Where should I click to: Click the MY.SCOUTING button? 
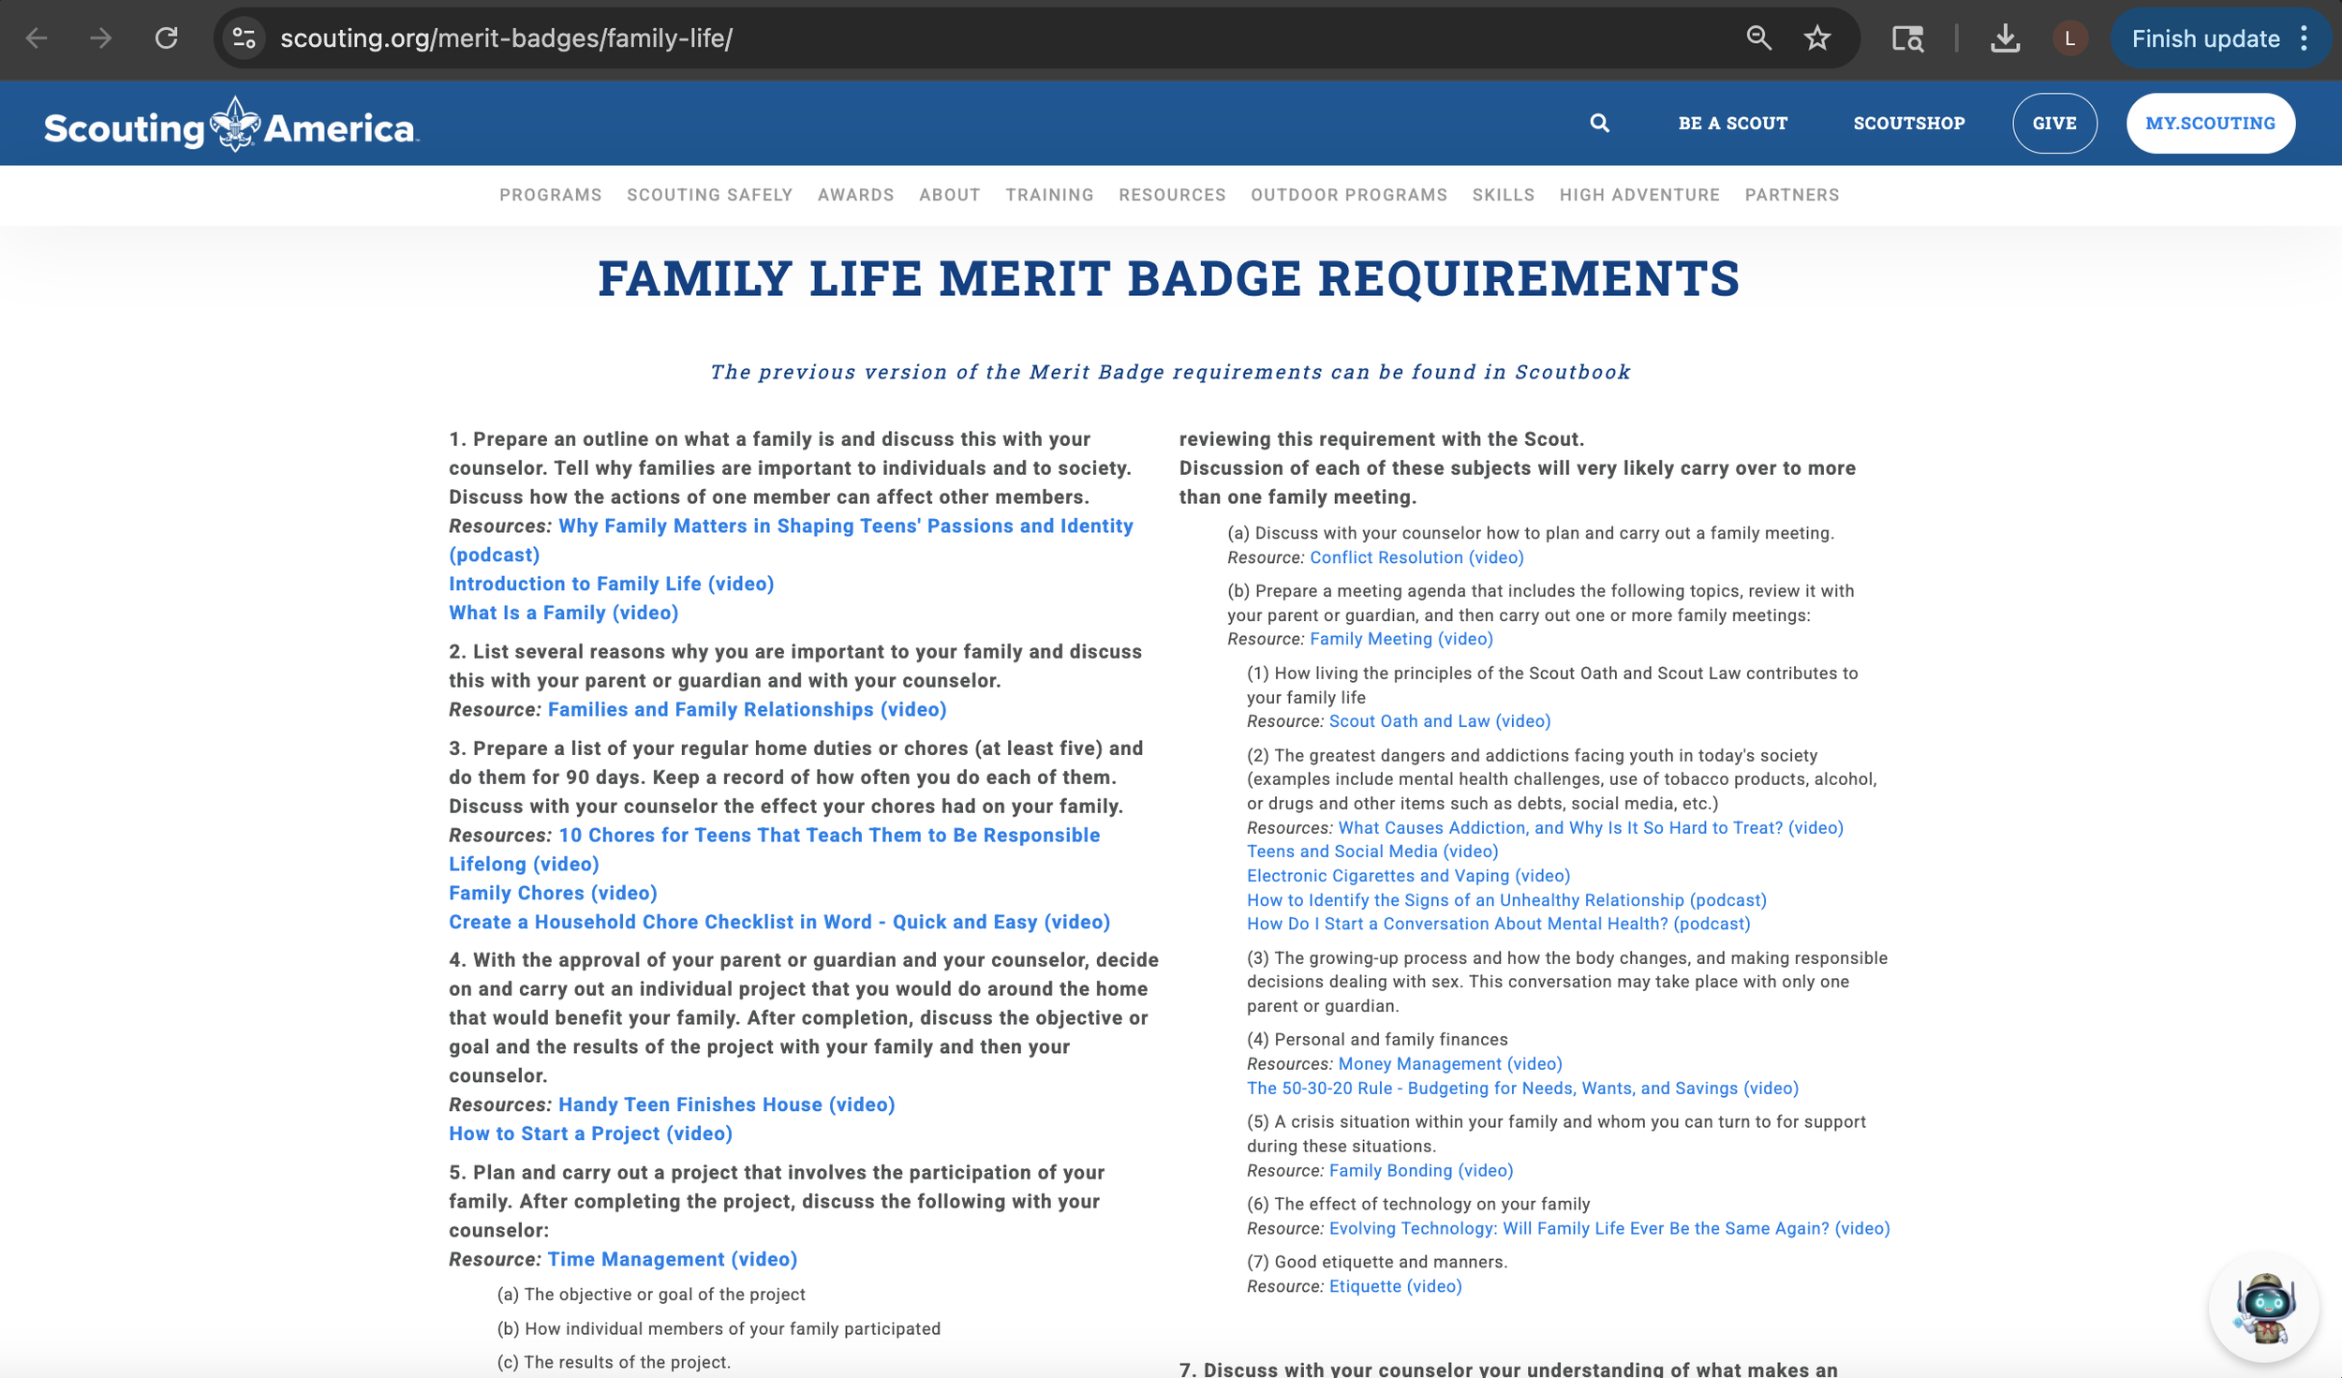[2209, 123]
